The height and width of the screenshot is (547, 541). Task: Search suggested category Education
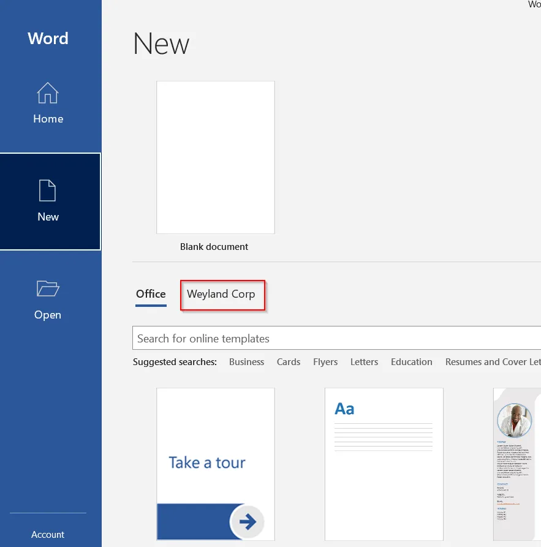[412, 362]
